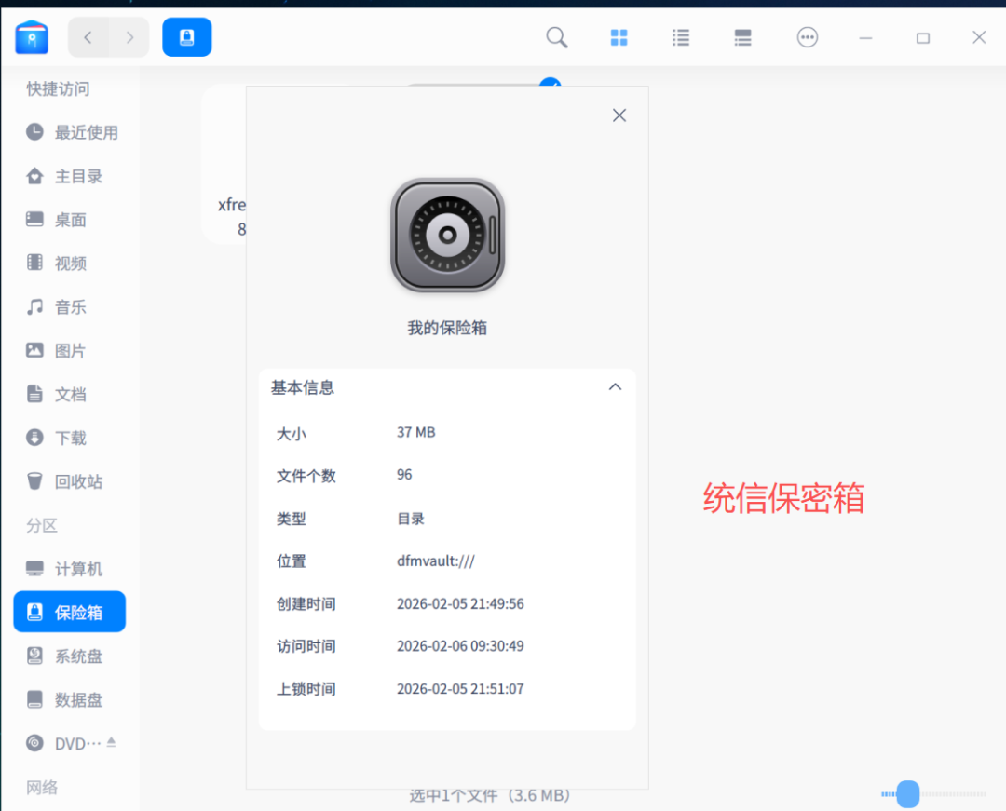Viewport: 1006px width, 811px height.
Task: Open 回收站 in sidebar
Action: point(70,480)
